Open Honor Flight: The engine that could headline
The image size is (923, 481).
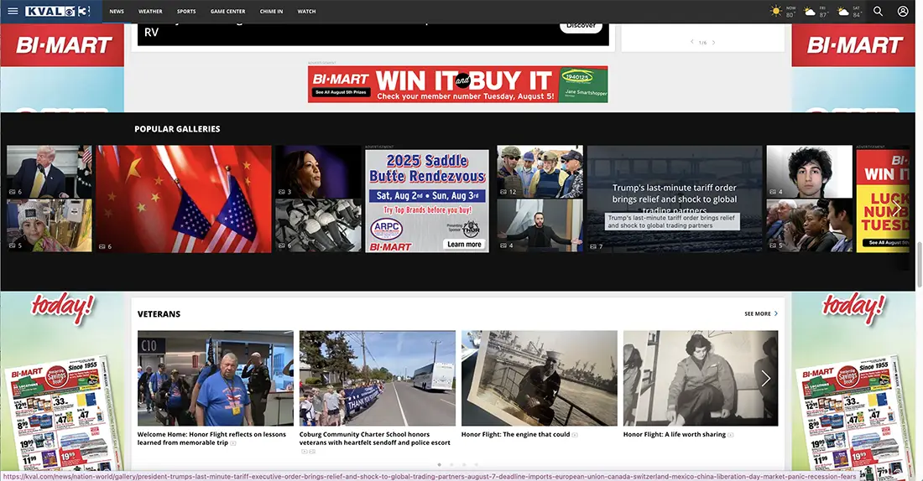[x=516, y=435]
